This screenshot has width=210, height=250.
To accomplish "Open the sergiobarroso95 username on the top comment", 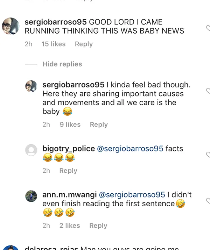I will (56, 22).
